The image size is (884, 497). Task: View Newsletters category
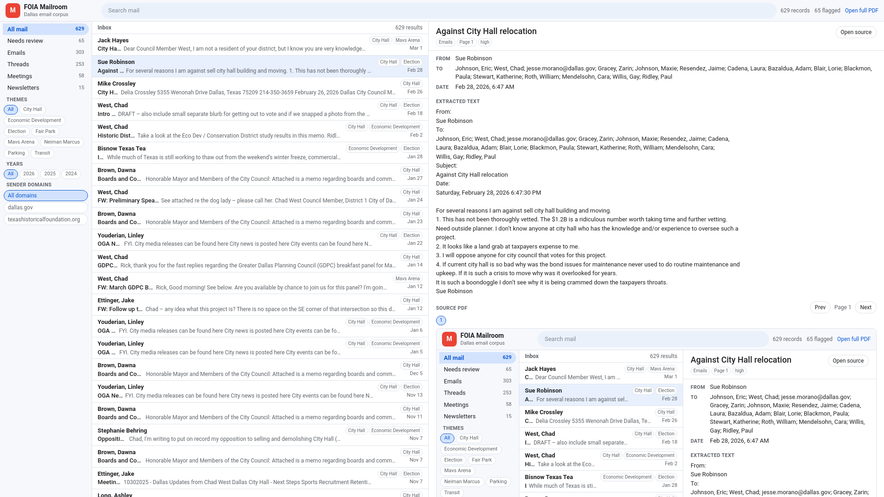tap(46, 88)
